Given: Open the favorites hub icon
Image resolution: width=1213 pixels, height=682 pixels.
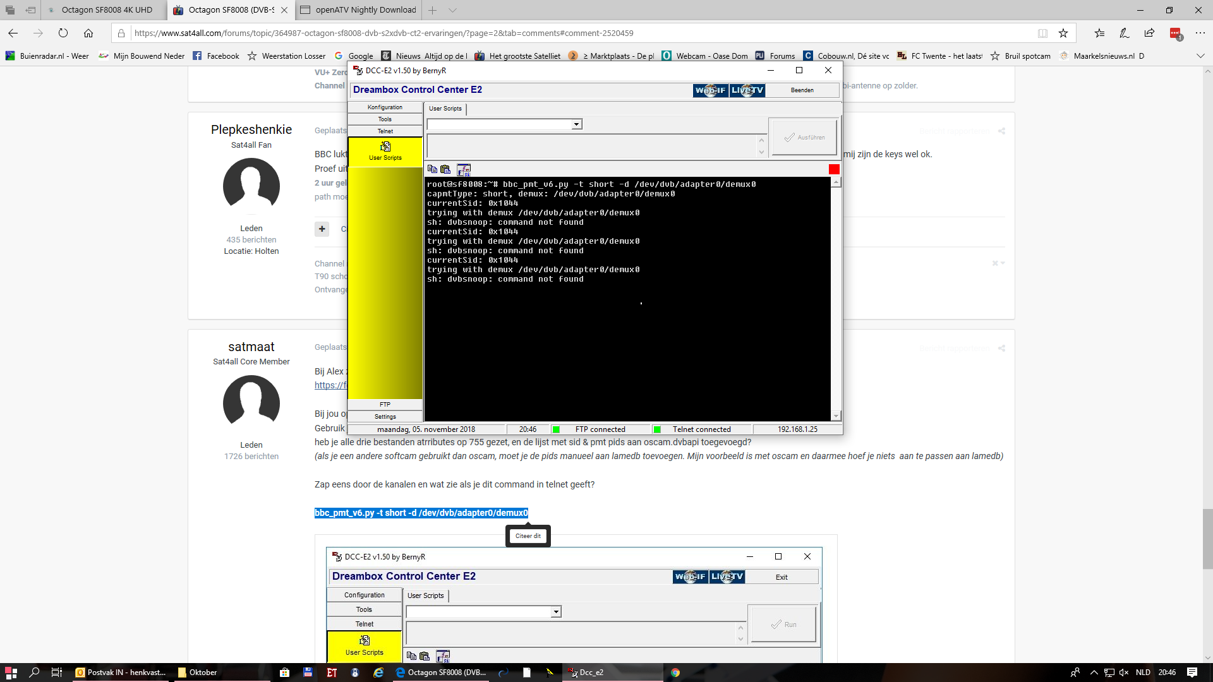Looking at the screenshot, I should point(1100,33).
